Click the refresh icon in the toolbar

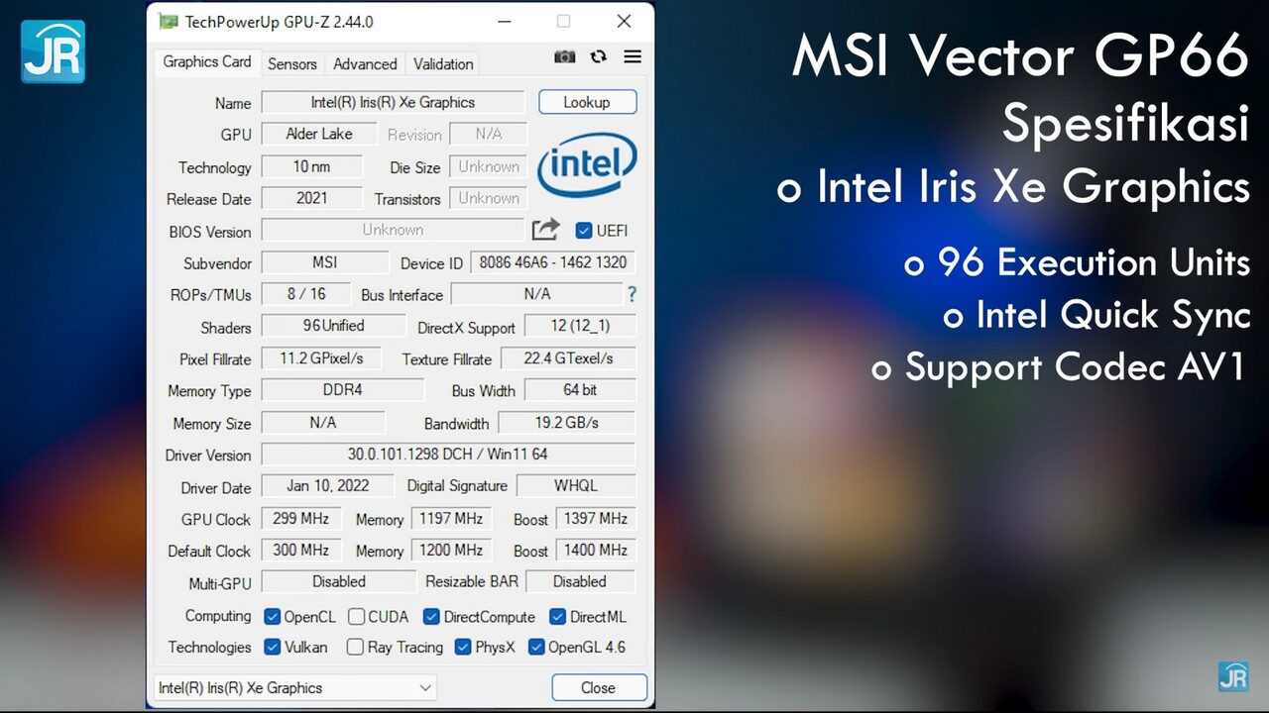click(598, 57)
